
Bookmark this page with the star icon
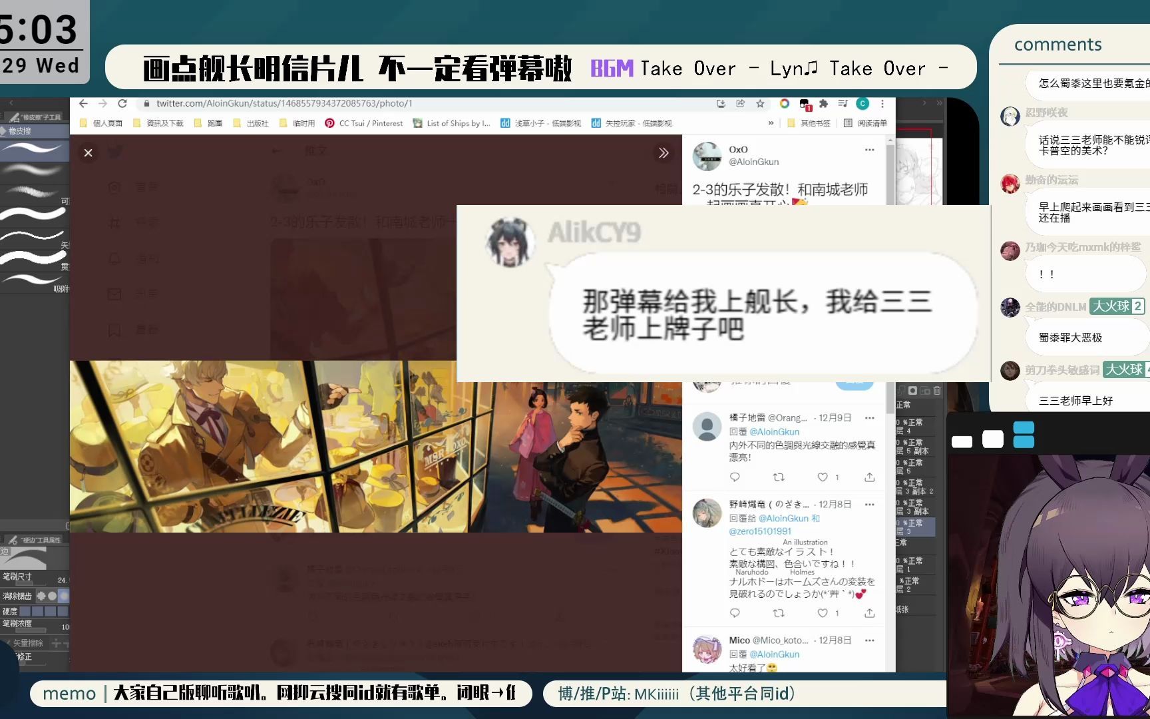760,104
